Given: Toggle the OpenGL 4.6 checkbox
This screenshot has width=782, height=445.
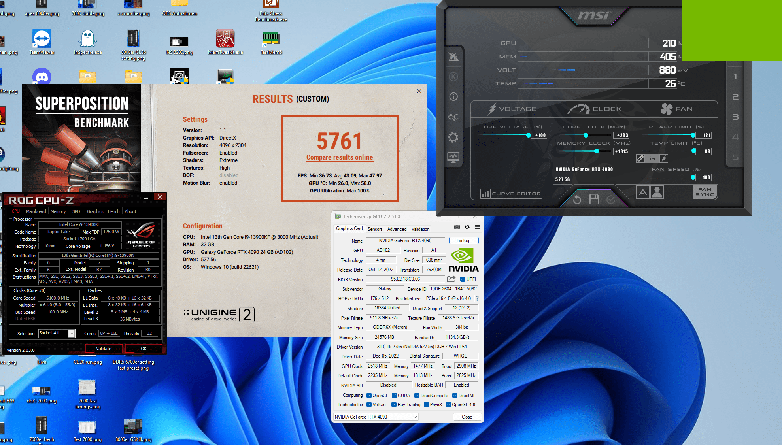Looking at the screenshot, I should point(448,405).
